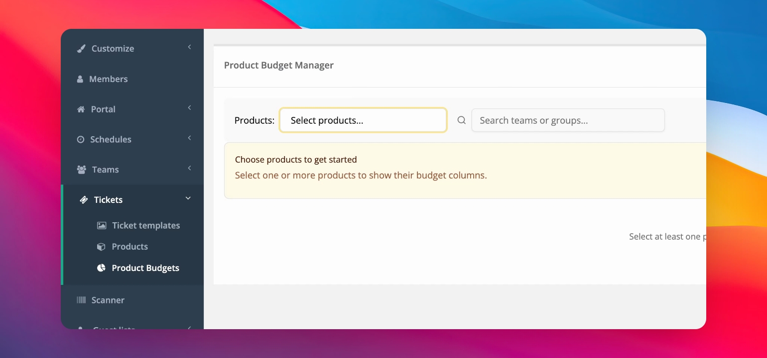This screenshot has width=767, height=358.
Task: Click the Products box icon
Action: 101,247
